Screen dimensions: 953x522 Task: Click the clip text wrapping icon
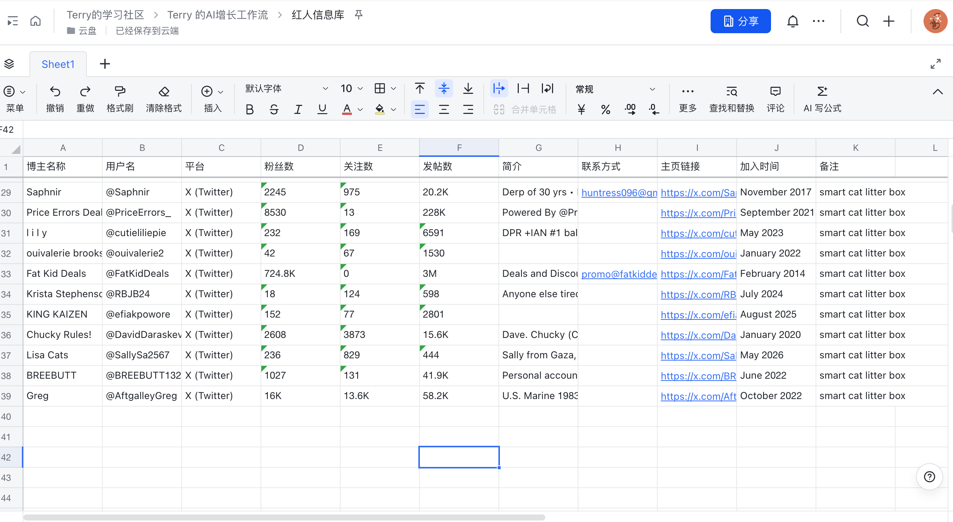coord(523,89)
